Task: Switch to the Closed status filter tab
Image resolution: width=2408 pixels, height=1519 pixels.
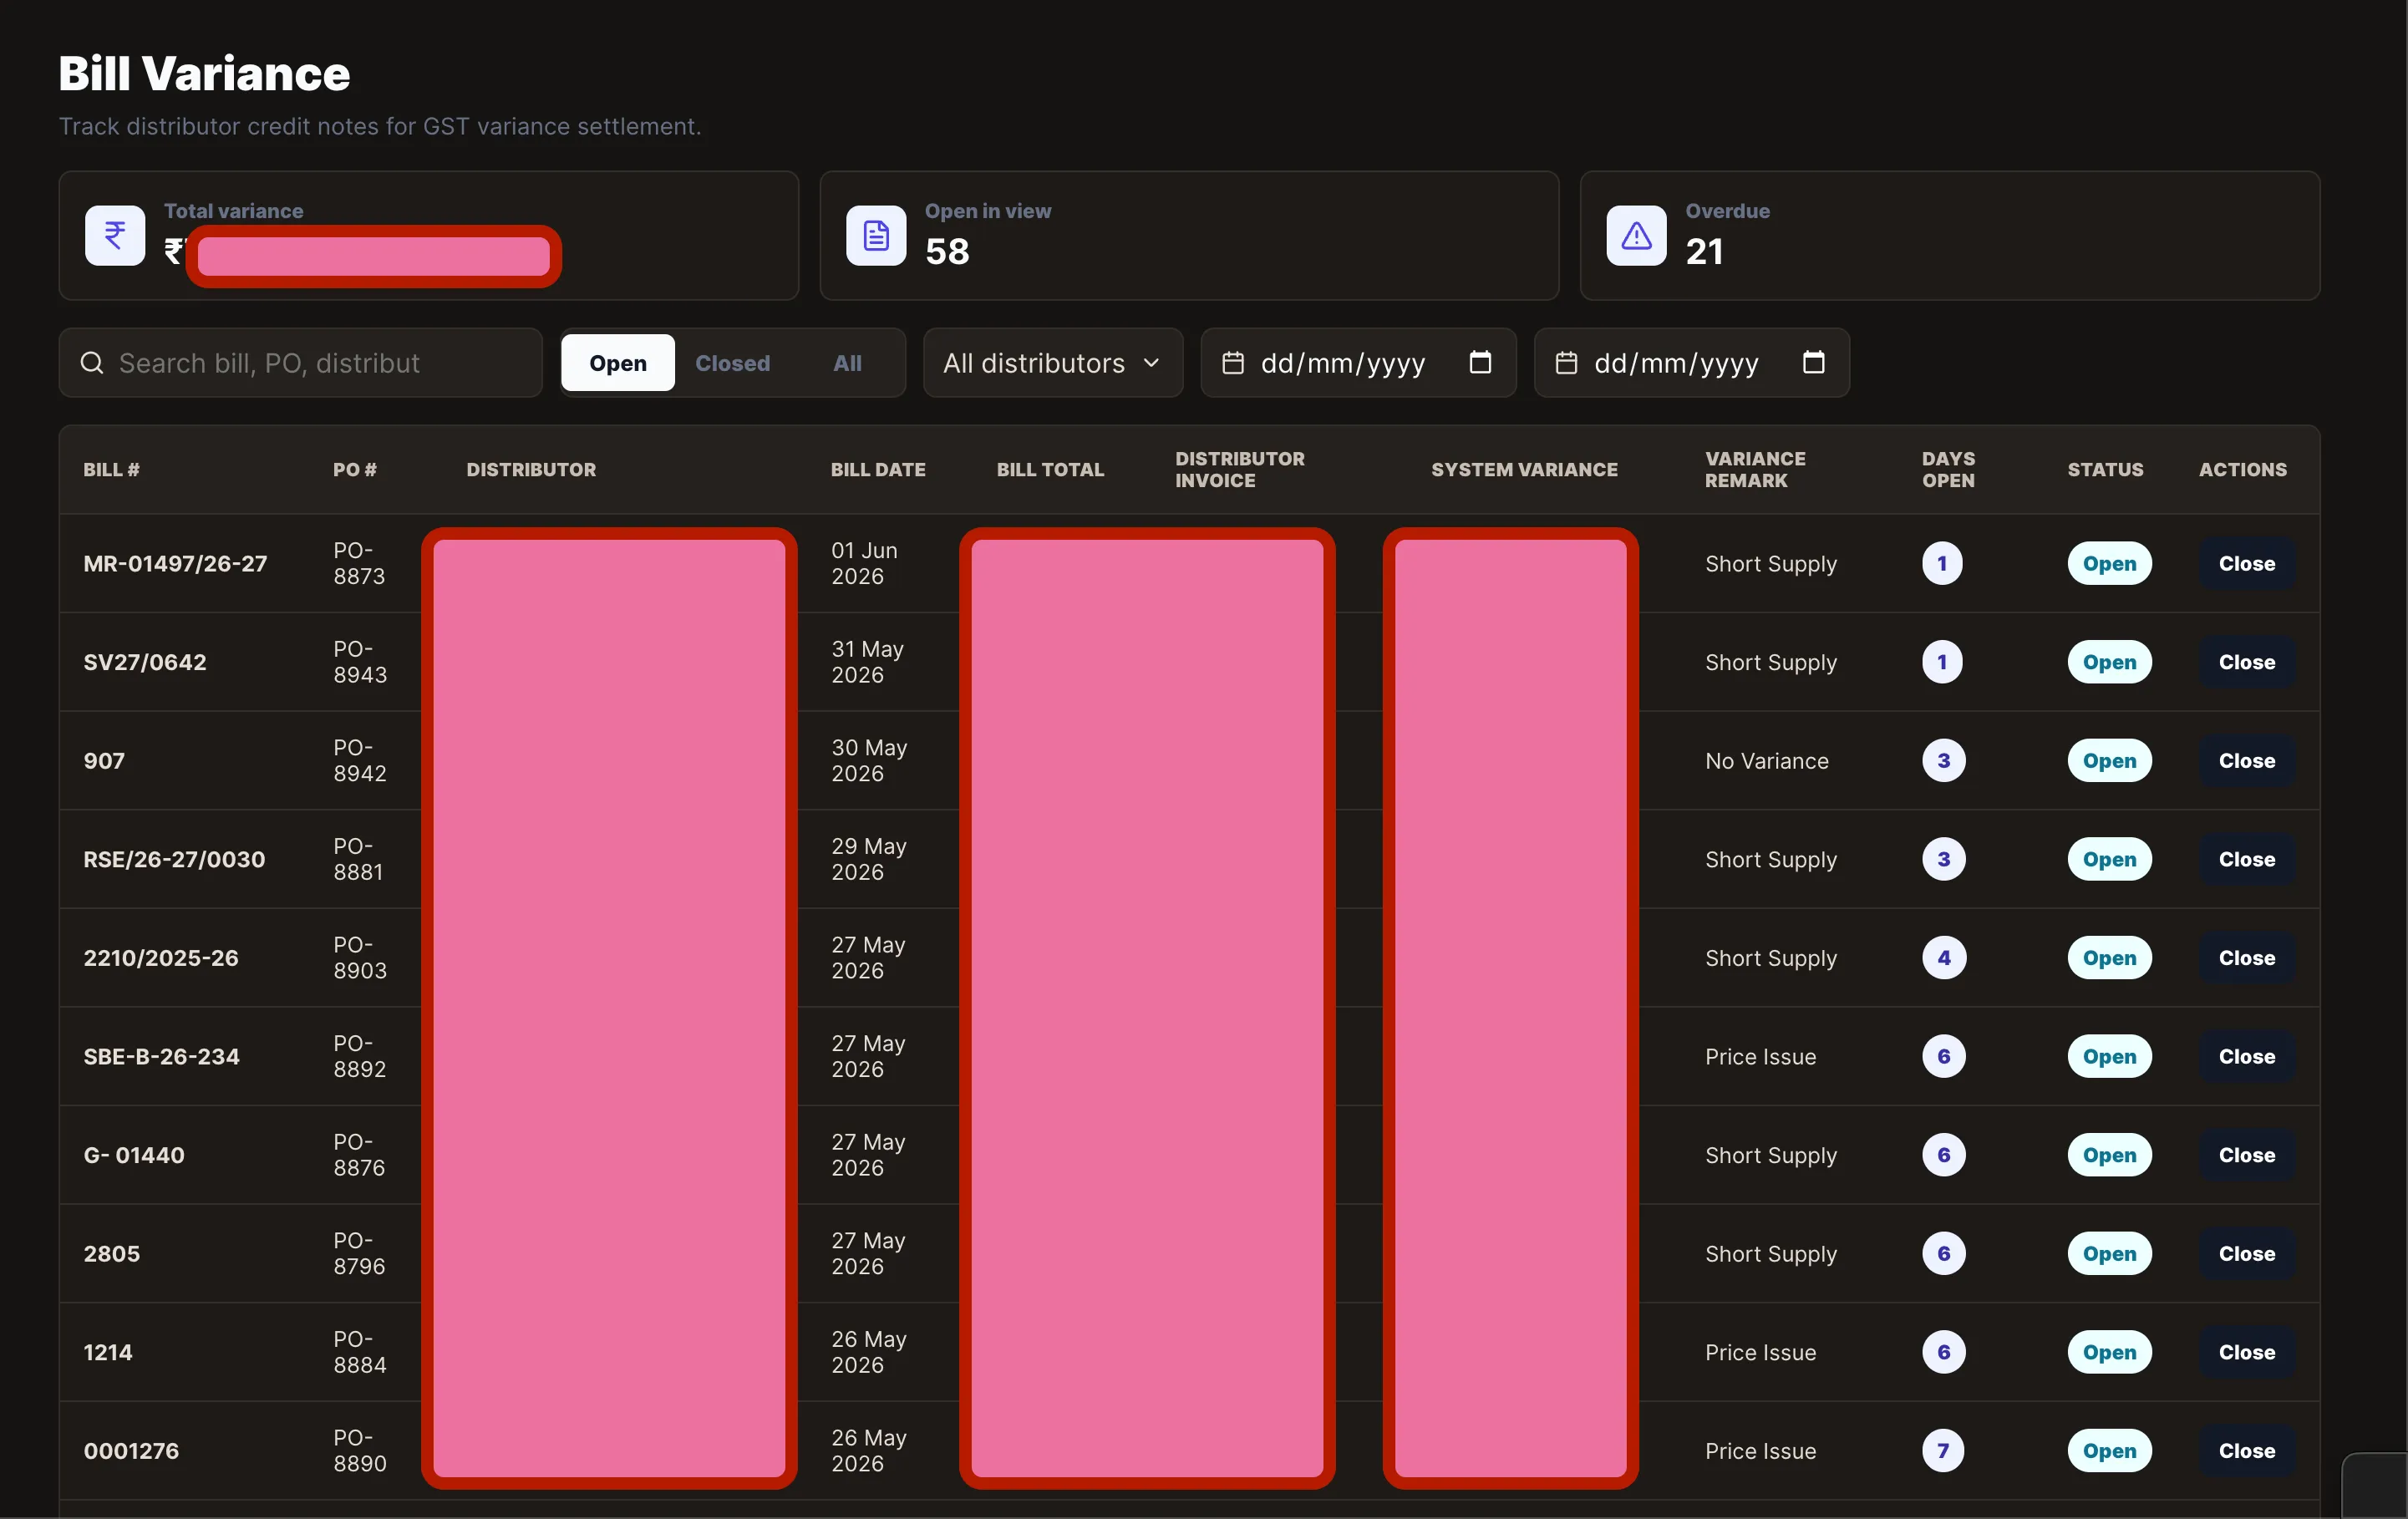Action: coord(732,363)
